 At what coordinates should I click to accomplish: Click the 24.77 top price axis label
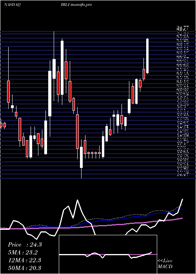pyautogui.click(x=183, y=27)
